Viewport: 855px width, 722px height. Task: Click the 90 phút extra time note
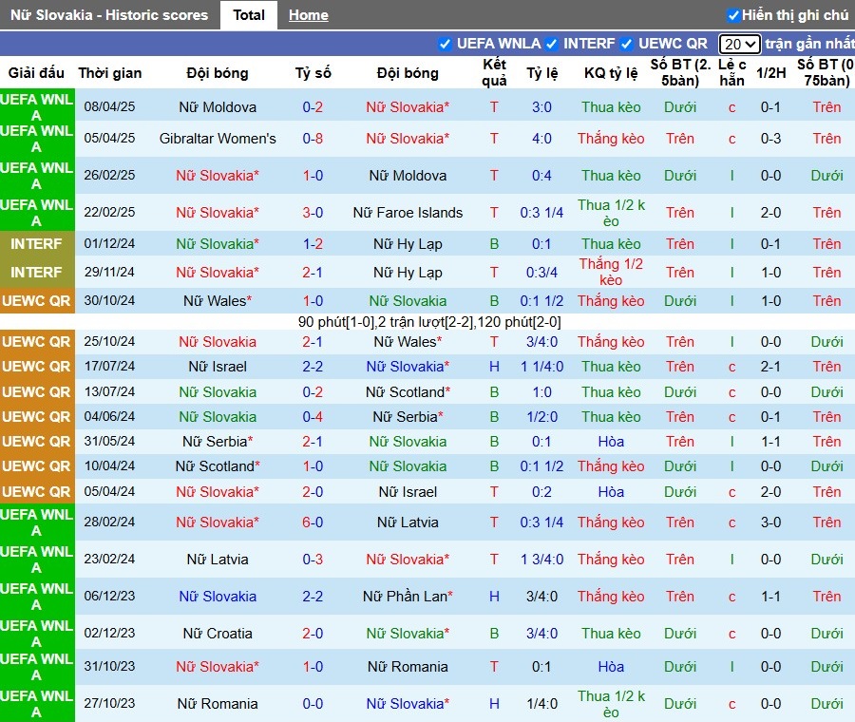pos(429,322)
